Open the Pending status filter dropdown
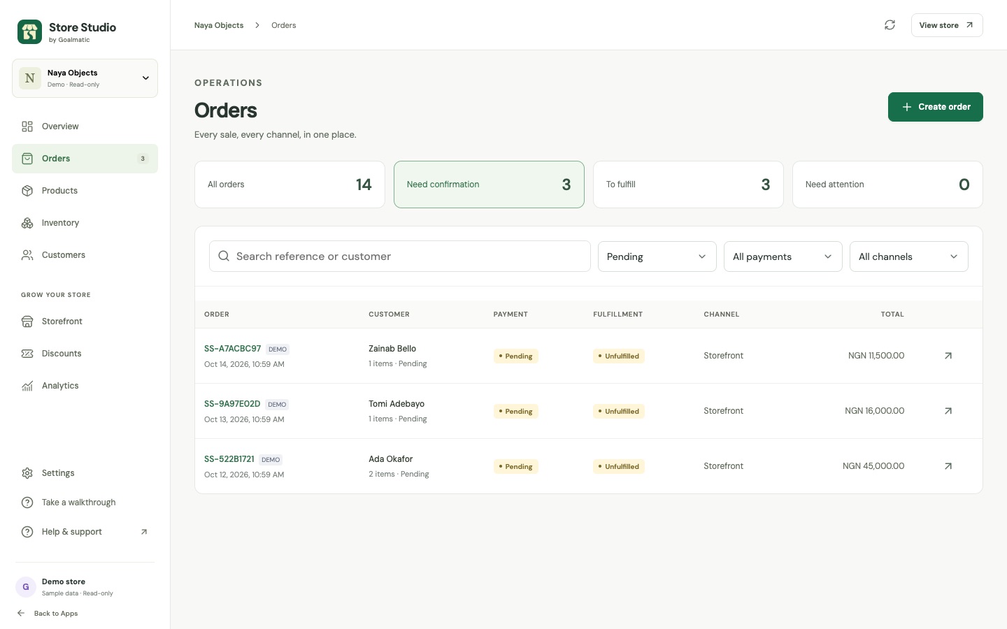 pyautogui.click(x=657, y=256)
